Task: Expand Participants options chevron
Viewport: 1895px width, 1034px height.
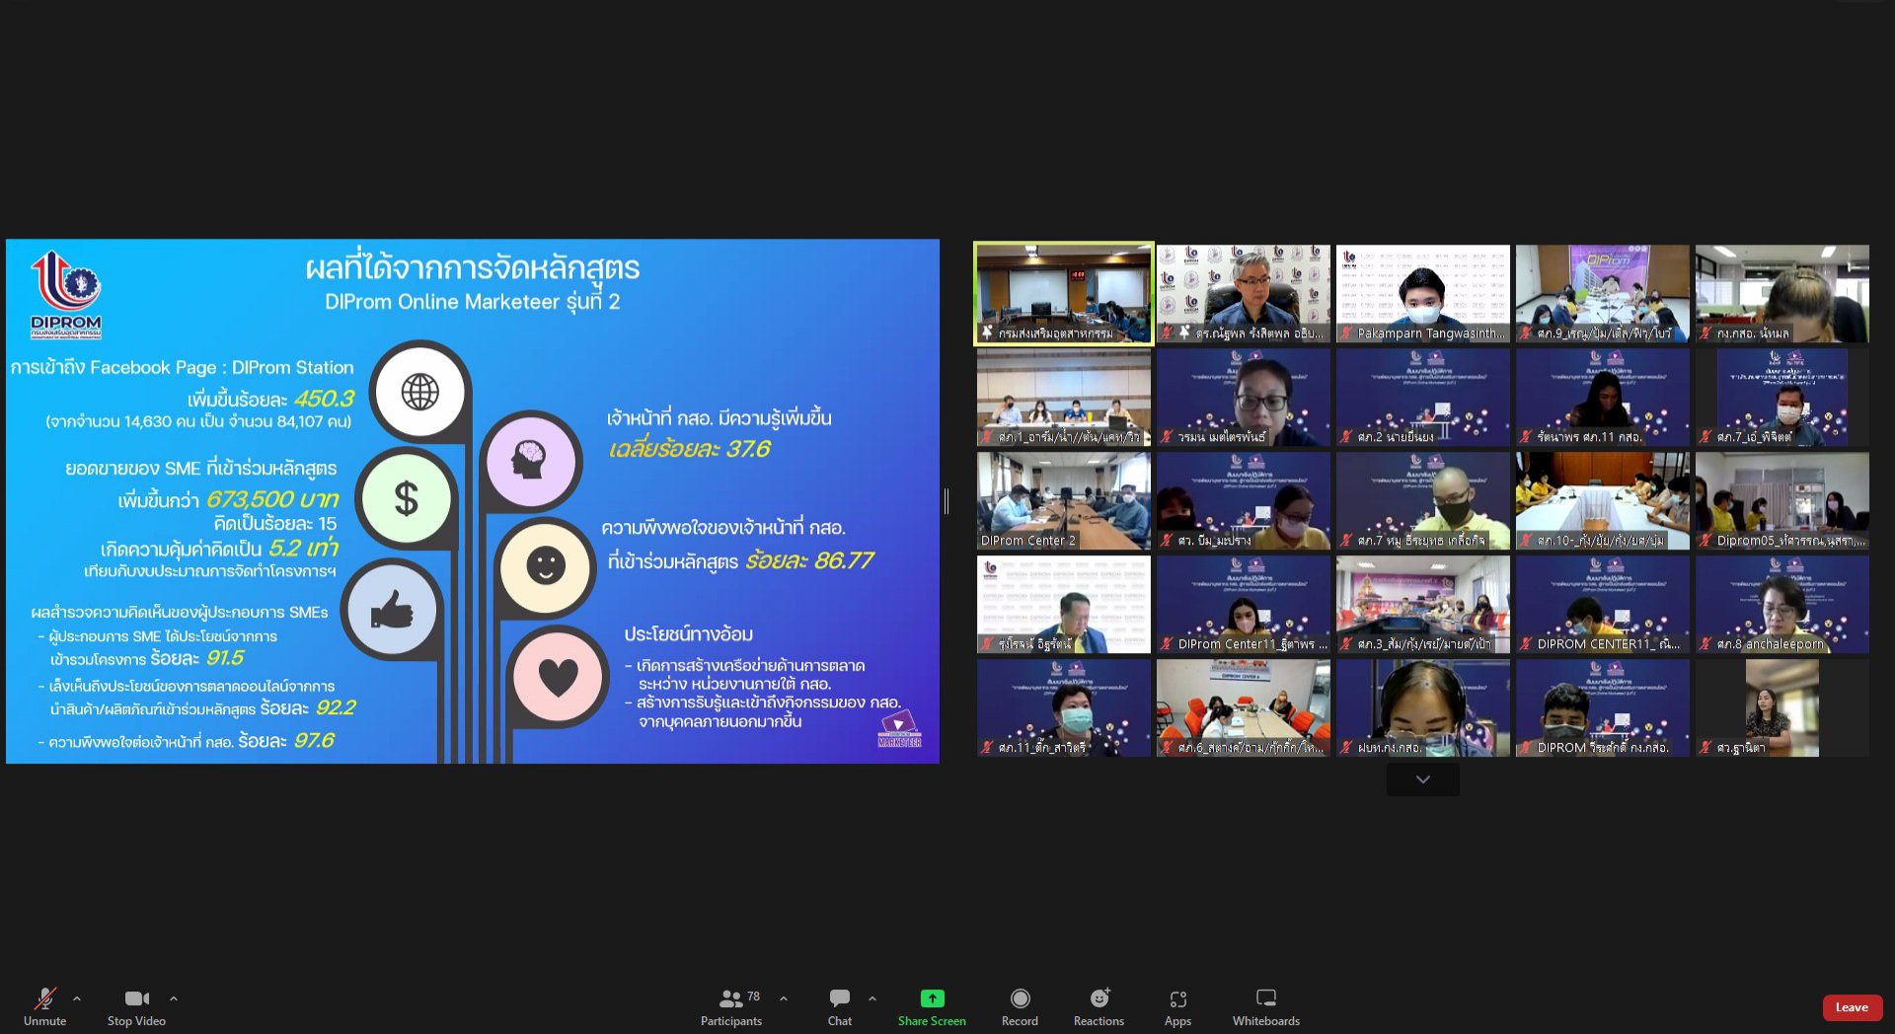Action: click(x=784, y=998)
